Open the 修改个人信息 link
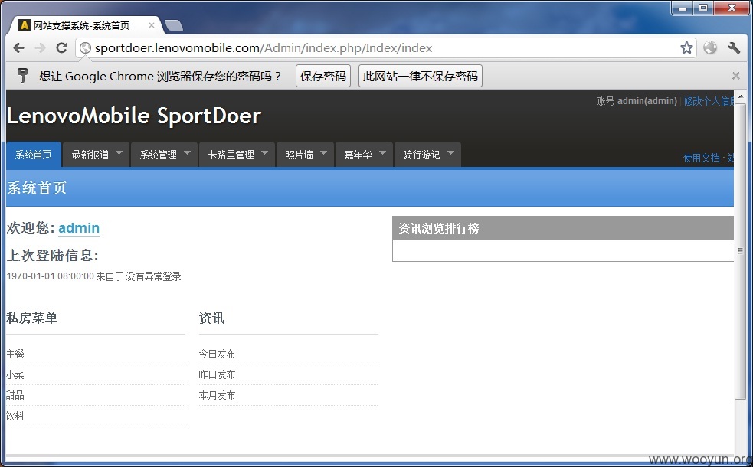753x467 pixels. [x=709, y=101]
